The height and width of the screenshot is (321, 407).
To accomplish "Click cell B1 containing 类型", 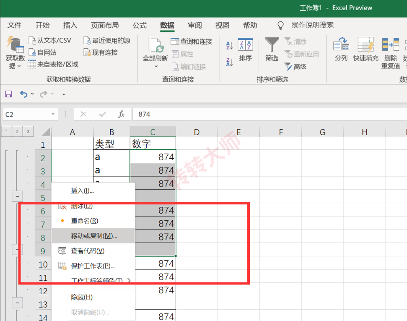I will pyautogui.click(x=111, y=144).
